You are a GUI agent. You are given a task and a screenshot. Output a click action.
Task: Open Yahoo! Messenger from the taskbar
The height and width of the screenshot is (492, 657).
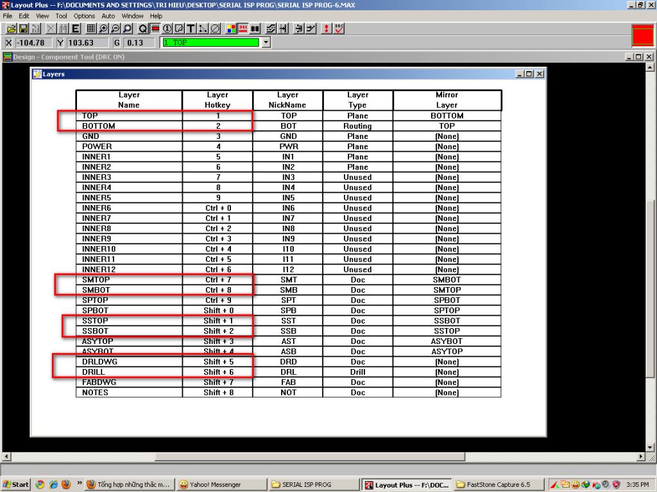(x=221, y=484)
